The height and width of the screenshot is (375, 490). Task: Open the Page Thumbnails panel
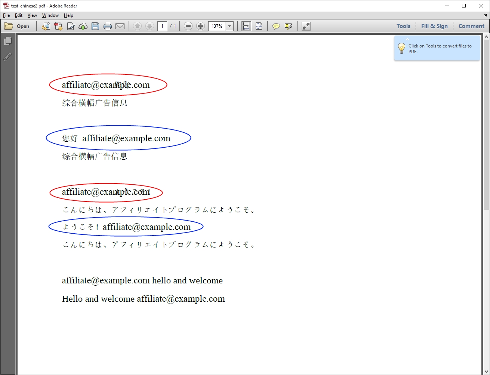coord(7,41)
